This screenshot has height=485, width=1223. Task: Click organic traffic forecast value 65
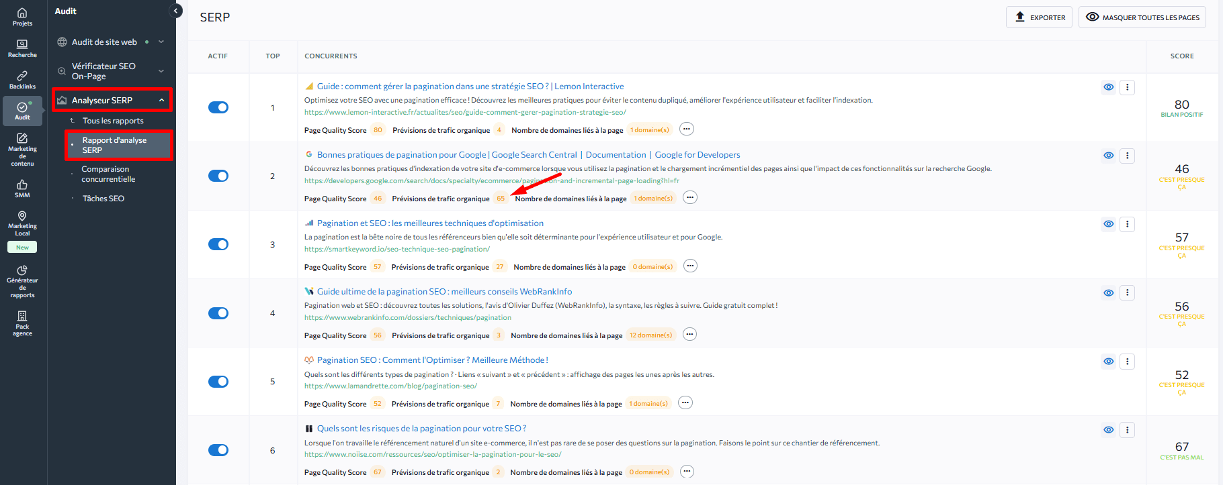coord(501,199)
